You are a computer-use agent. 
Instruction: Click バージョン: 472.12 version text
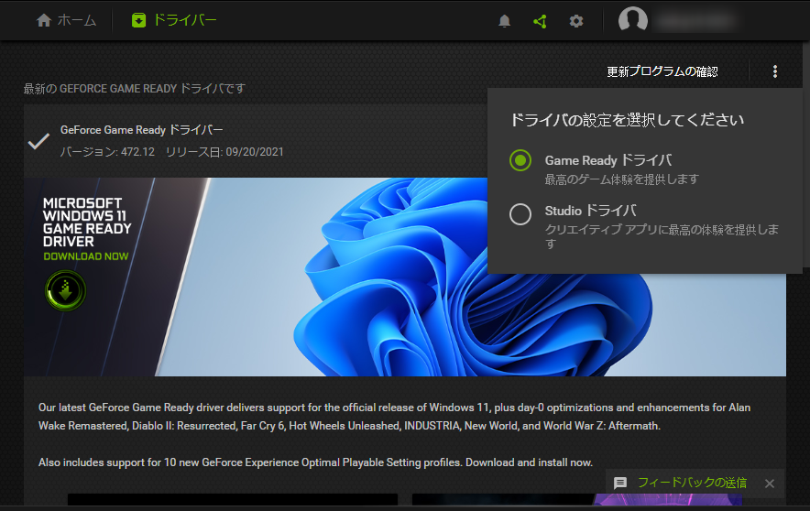coord(107,152)
